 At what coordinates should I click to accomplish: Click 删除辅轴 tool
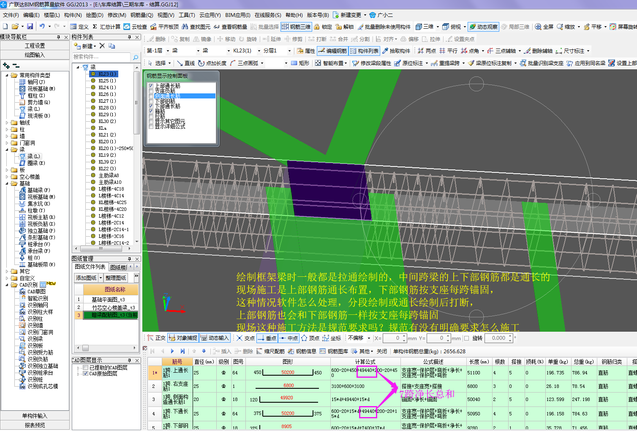click(538, 51)
